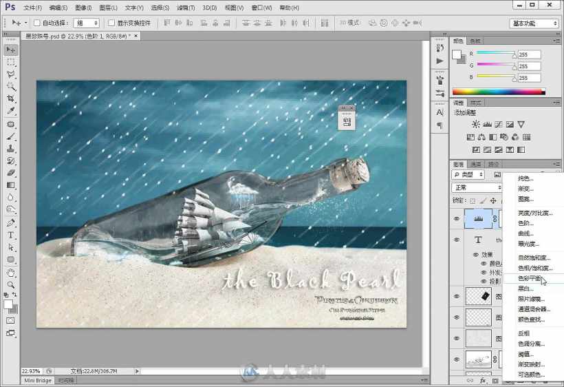
Task: Open the 类型 layer filter dropdown
Action: click(x=468, y=175)
